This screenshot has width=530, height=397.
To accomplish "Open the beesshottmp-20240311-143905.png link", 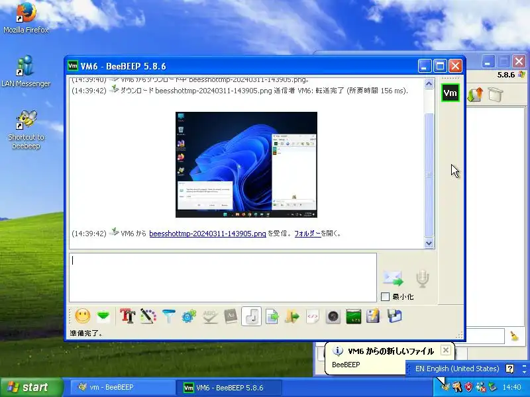I will (207, 234).
